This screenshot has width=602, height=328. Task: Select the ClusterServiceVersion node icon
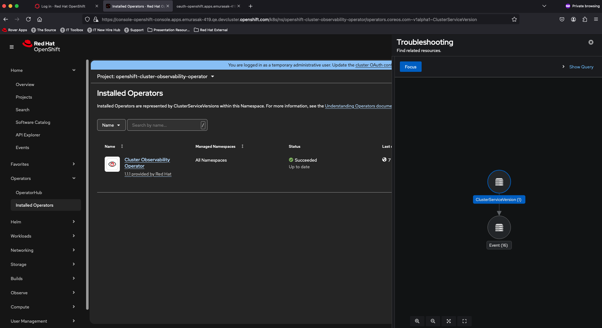pyautogui.click(x=499, y=182)
